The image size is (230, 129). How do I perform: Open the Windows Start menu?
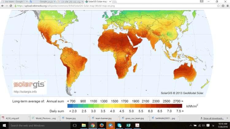pyautogui.click(x=4, y=126)
